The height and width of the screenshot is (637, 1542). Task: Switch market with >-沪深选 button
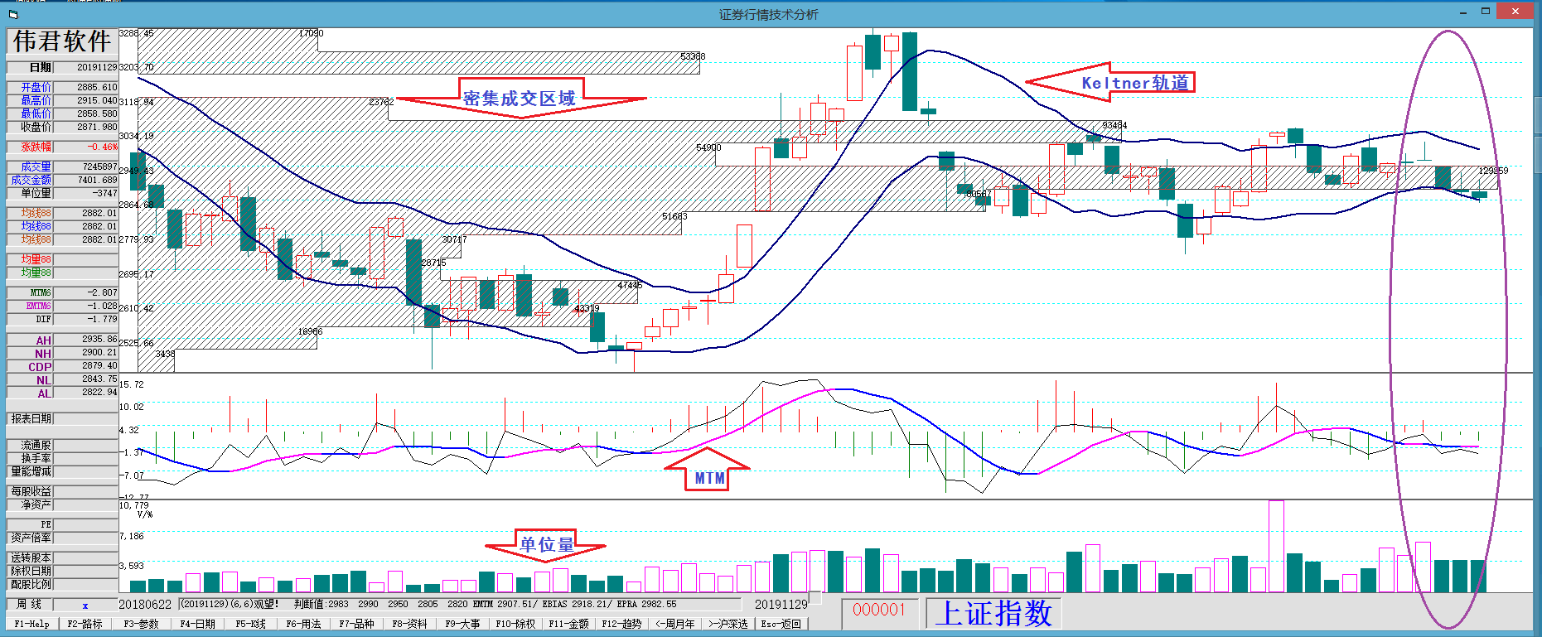click(727, 624)
